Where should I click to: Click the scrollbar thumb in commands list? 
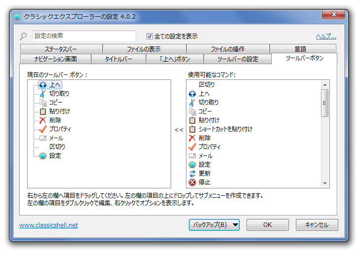point(324,103)
